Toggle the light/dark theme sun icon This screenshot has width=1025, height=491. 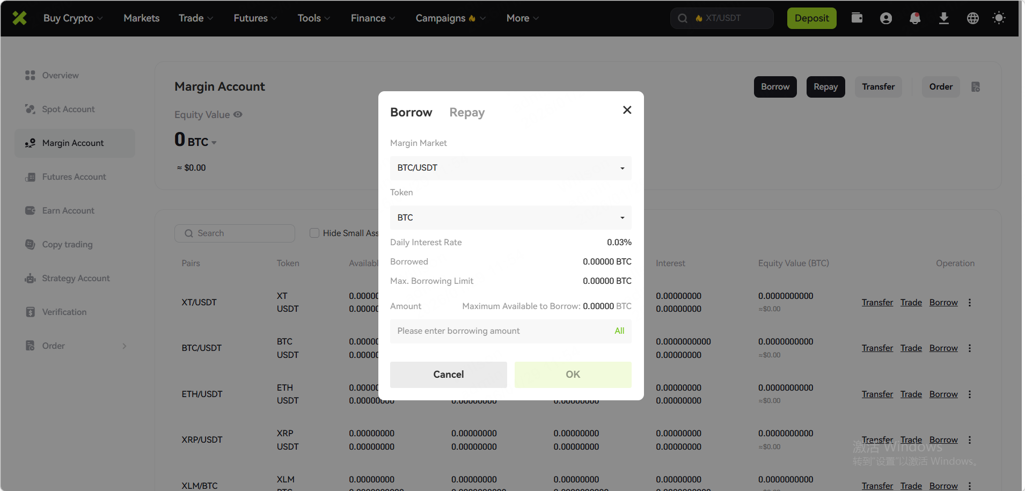point(999,18)
